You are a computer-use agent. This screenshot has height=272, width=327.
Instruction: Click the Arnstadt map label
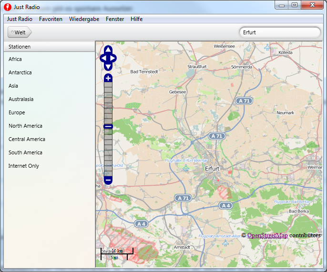click(x=182, y=247)
